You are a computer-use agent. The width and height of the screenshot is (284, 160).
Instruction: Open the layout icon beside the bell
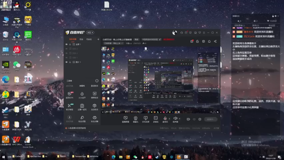coord(203,41)
